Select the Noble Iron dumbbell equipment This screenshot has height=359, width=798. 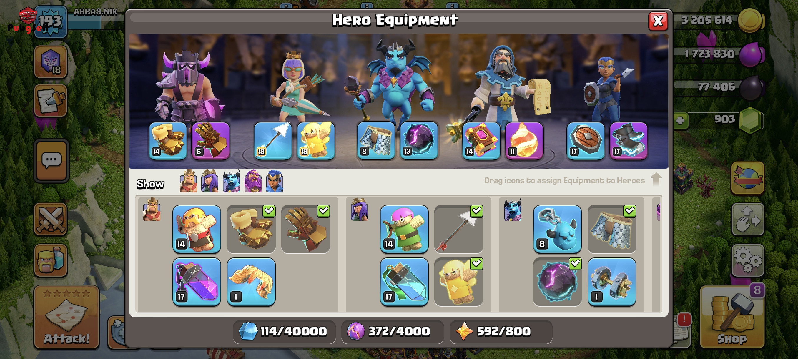click(x=612, y=282)
